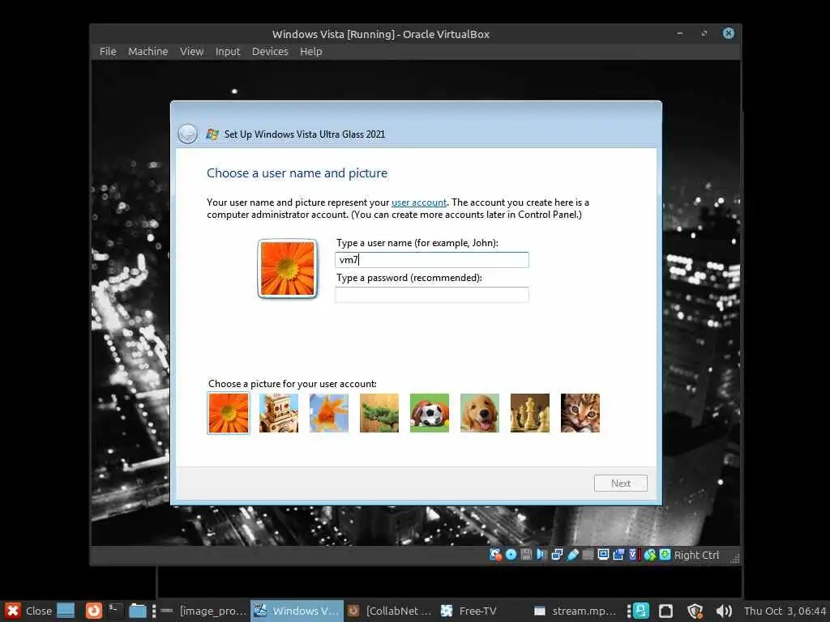Image resolution: width=830 pixels, height=622 pixels.
Task: Choose the goldfish account picture
Action: [329, 413]
